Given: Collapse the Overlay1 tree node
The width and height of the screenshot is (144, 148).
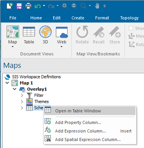Looking at the screenshot, I should click(x=14, y=89).
